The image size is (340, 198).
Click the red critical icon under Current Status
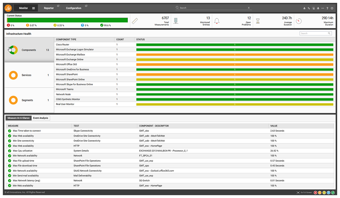click(8, 25)
